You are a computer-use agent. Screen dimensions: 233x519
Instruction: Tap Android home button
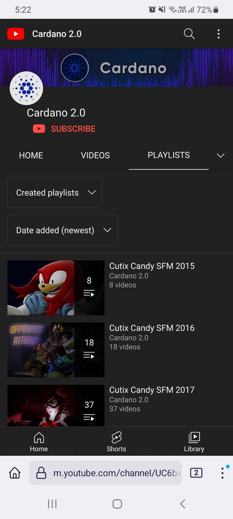[117, 504]
